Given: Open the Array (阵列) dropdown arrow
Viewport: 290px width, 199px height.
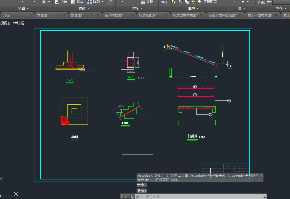Looking at the screenshot, I should pyautogui.click(x=103, y=2).
